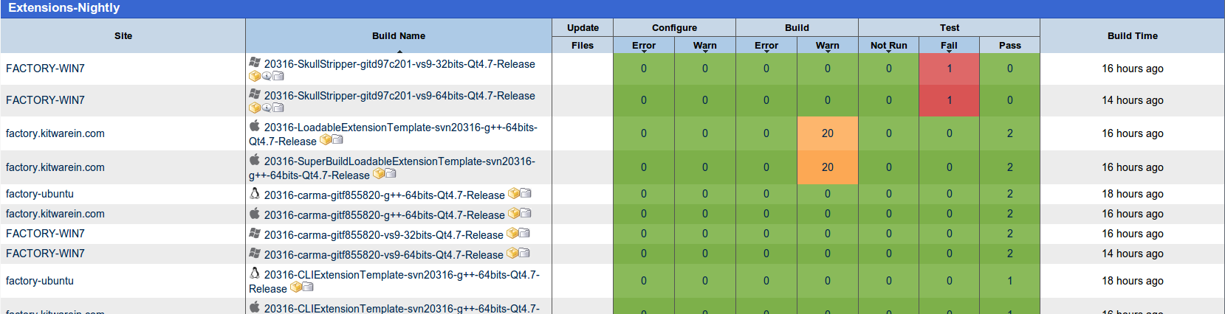
Task: Click package icon for SkullStripper vs9-32bits build
Action: point(255,76)
